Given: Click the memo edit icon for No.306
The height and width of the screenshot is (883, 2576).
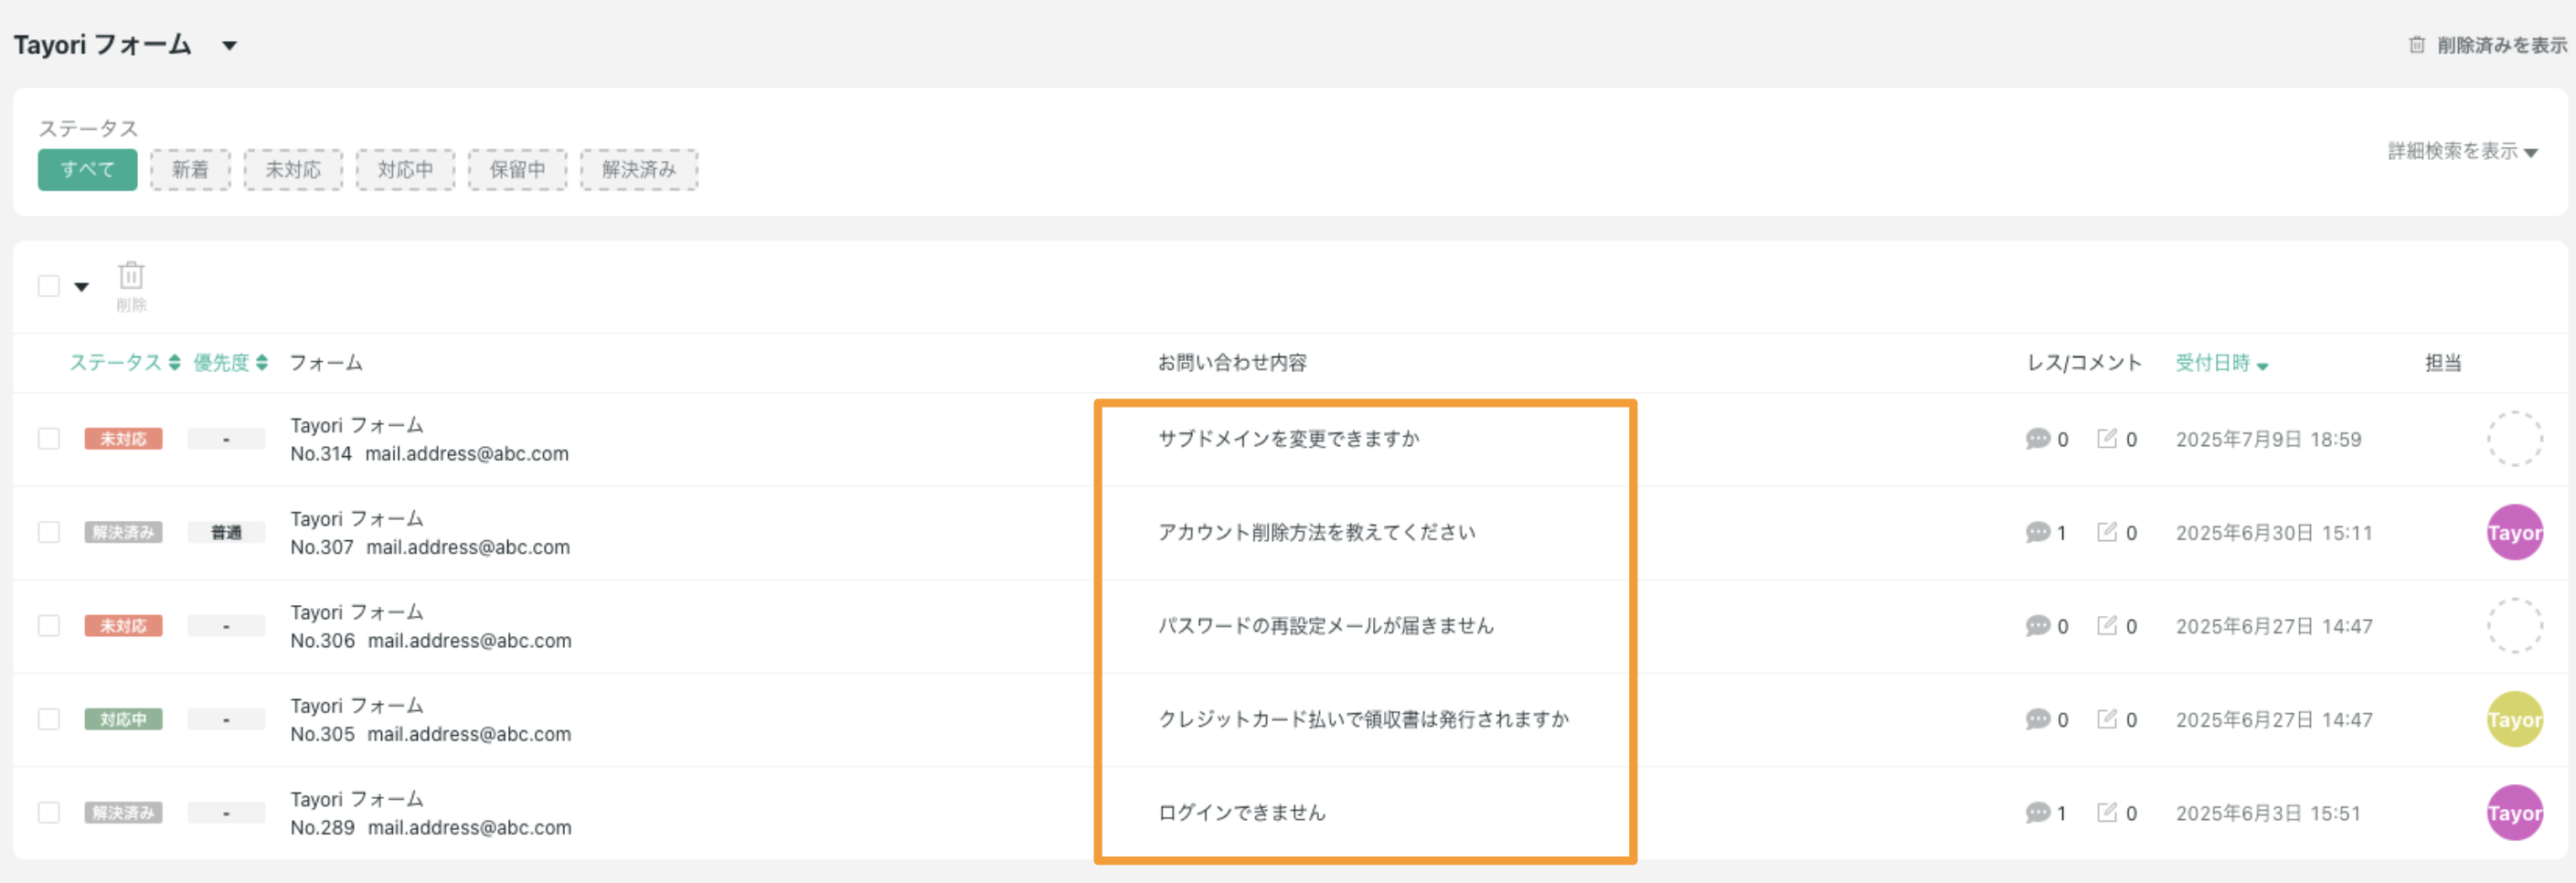Looking at the screenshot, I should (2107, 626).
